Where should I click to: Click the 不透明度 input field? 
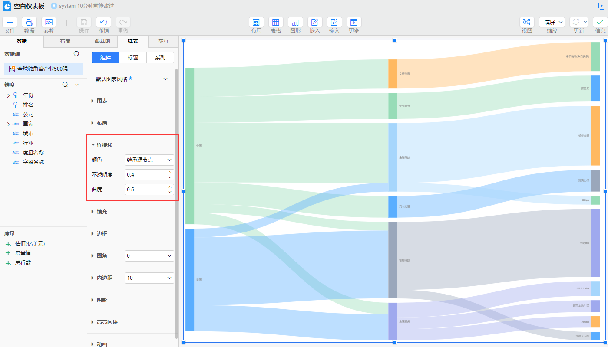(145, 175)
